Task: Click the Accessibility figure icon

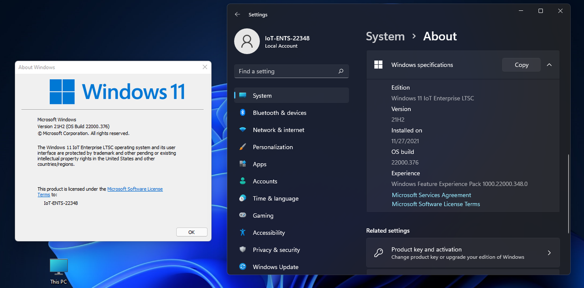Action: coord(243,232)
